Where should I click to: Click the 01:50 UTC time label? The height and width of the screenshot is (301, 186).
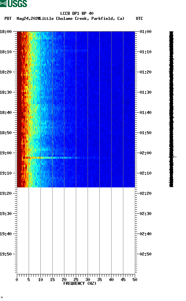(x=146, y=133)
